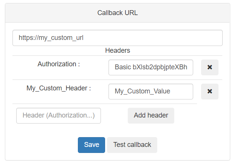Click the field showing Basic token value
Viewport: 234px width, 165px height.
click(150, 67)
